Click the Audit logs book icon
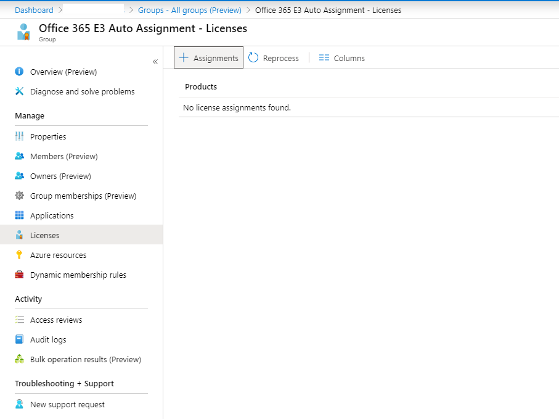Viewport: 559px width, 419px height. 19,339
